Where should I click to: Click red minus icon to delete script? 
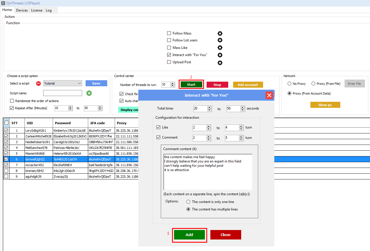click(38, 84)
